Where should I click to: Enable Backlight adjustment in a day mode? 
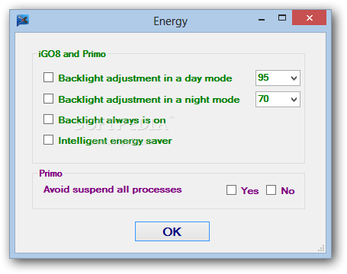48,78
